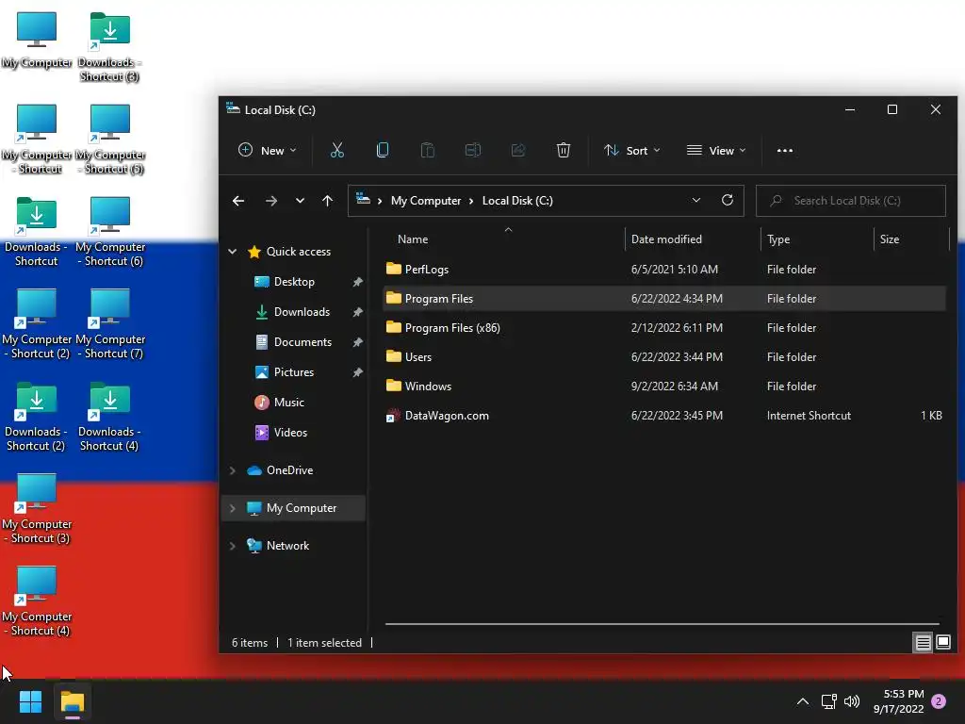Open the clock and date in taskbar
The height and width of the screenshot is (724, 965).
(898, 701)
